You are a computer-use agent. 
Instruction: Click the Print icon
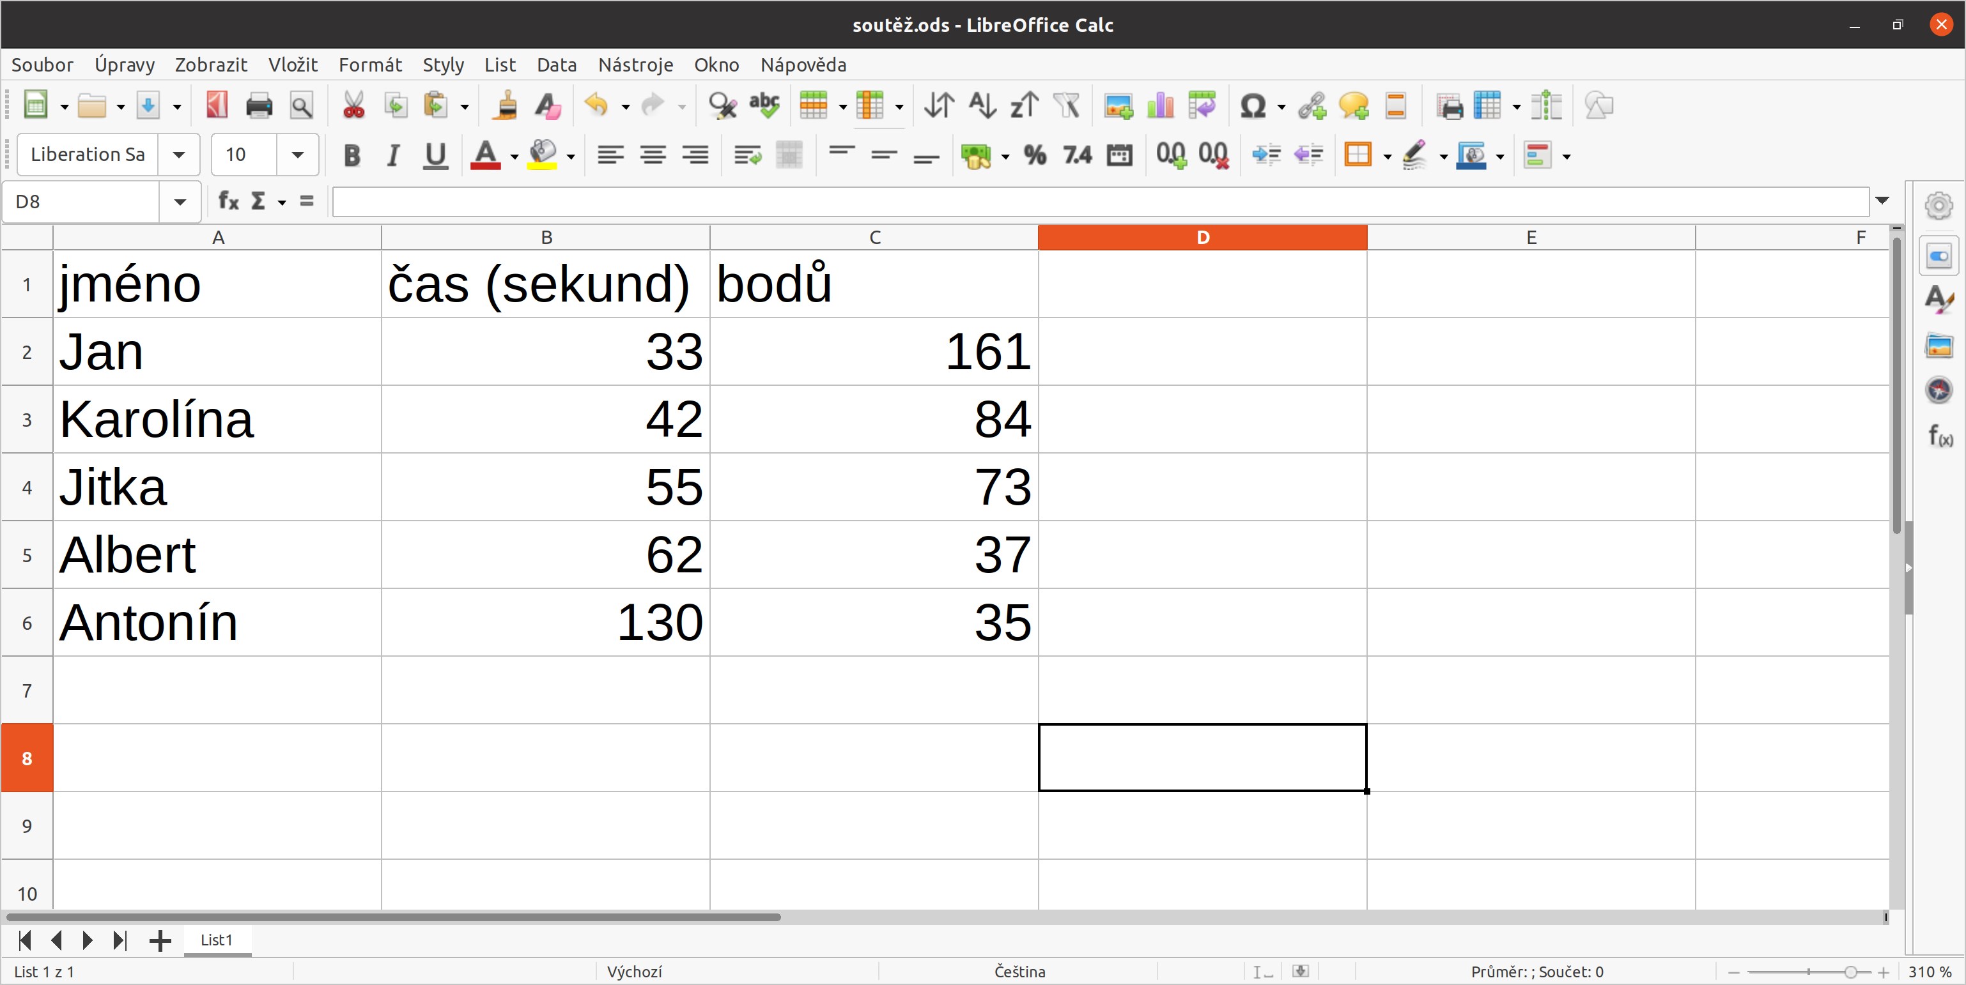259,105
